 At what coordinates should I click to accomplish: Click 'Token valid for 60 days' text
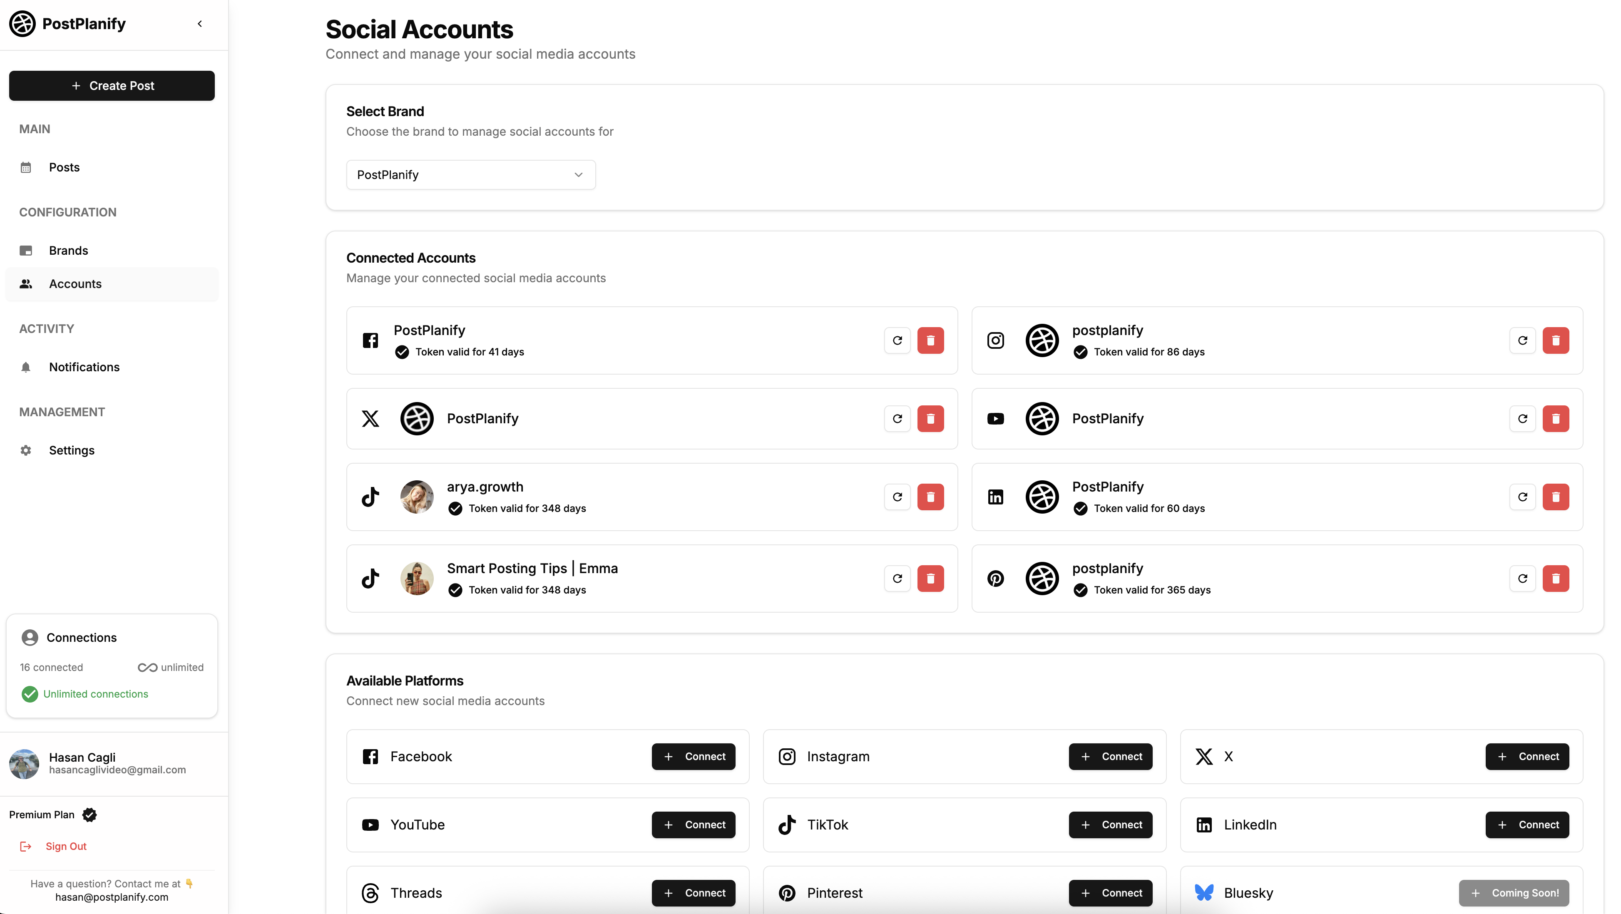[1149, 508]
